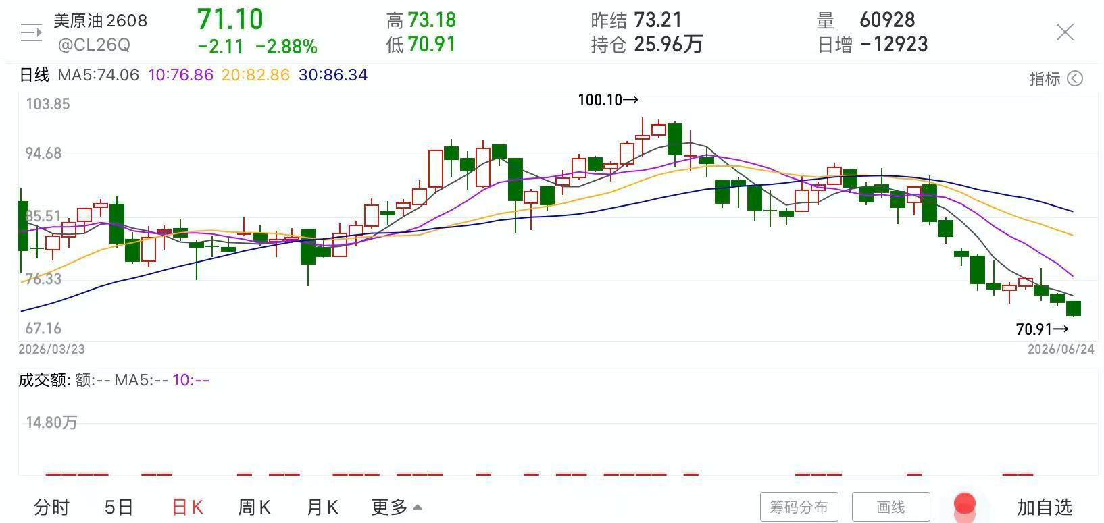Screen dimensions: 1104x523
Task: Click the end date 2026/06/24
Action: [1061, 349]
